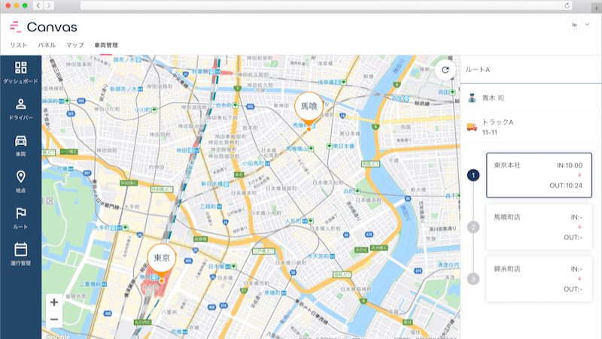Switch to the リスト tab

(x=19, y=46)
